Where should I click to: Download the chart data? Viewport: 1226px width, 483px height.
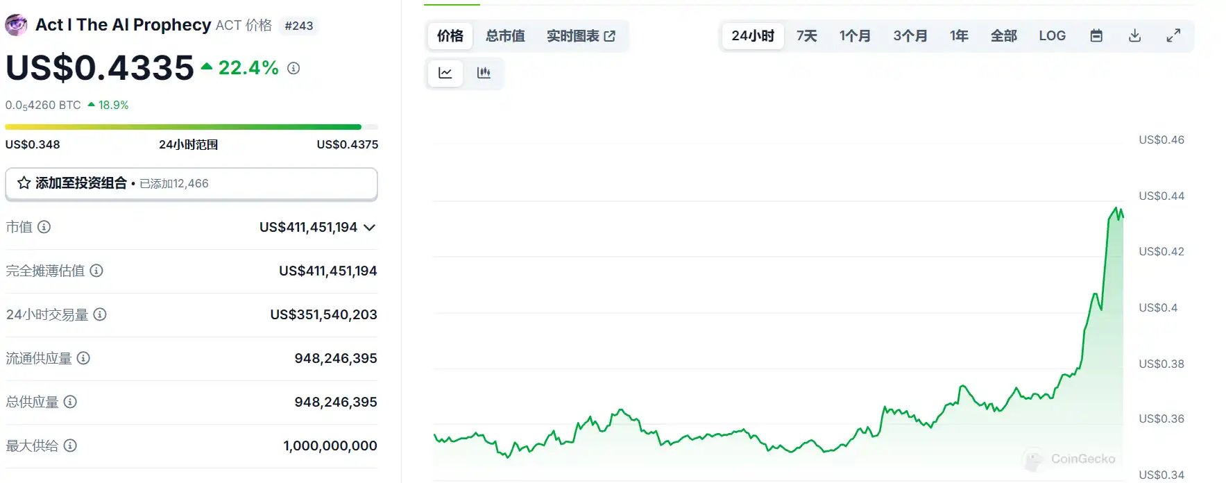[1134, 36]
